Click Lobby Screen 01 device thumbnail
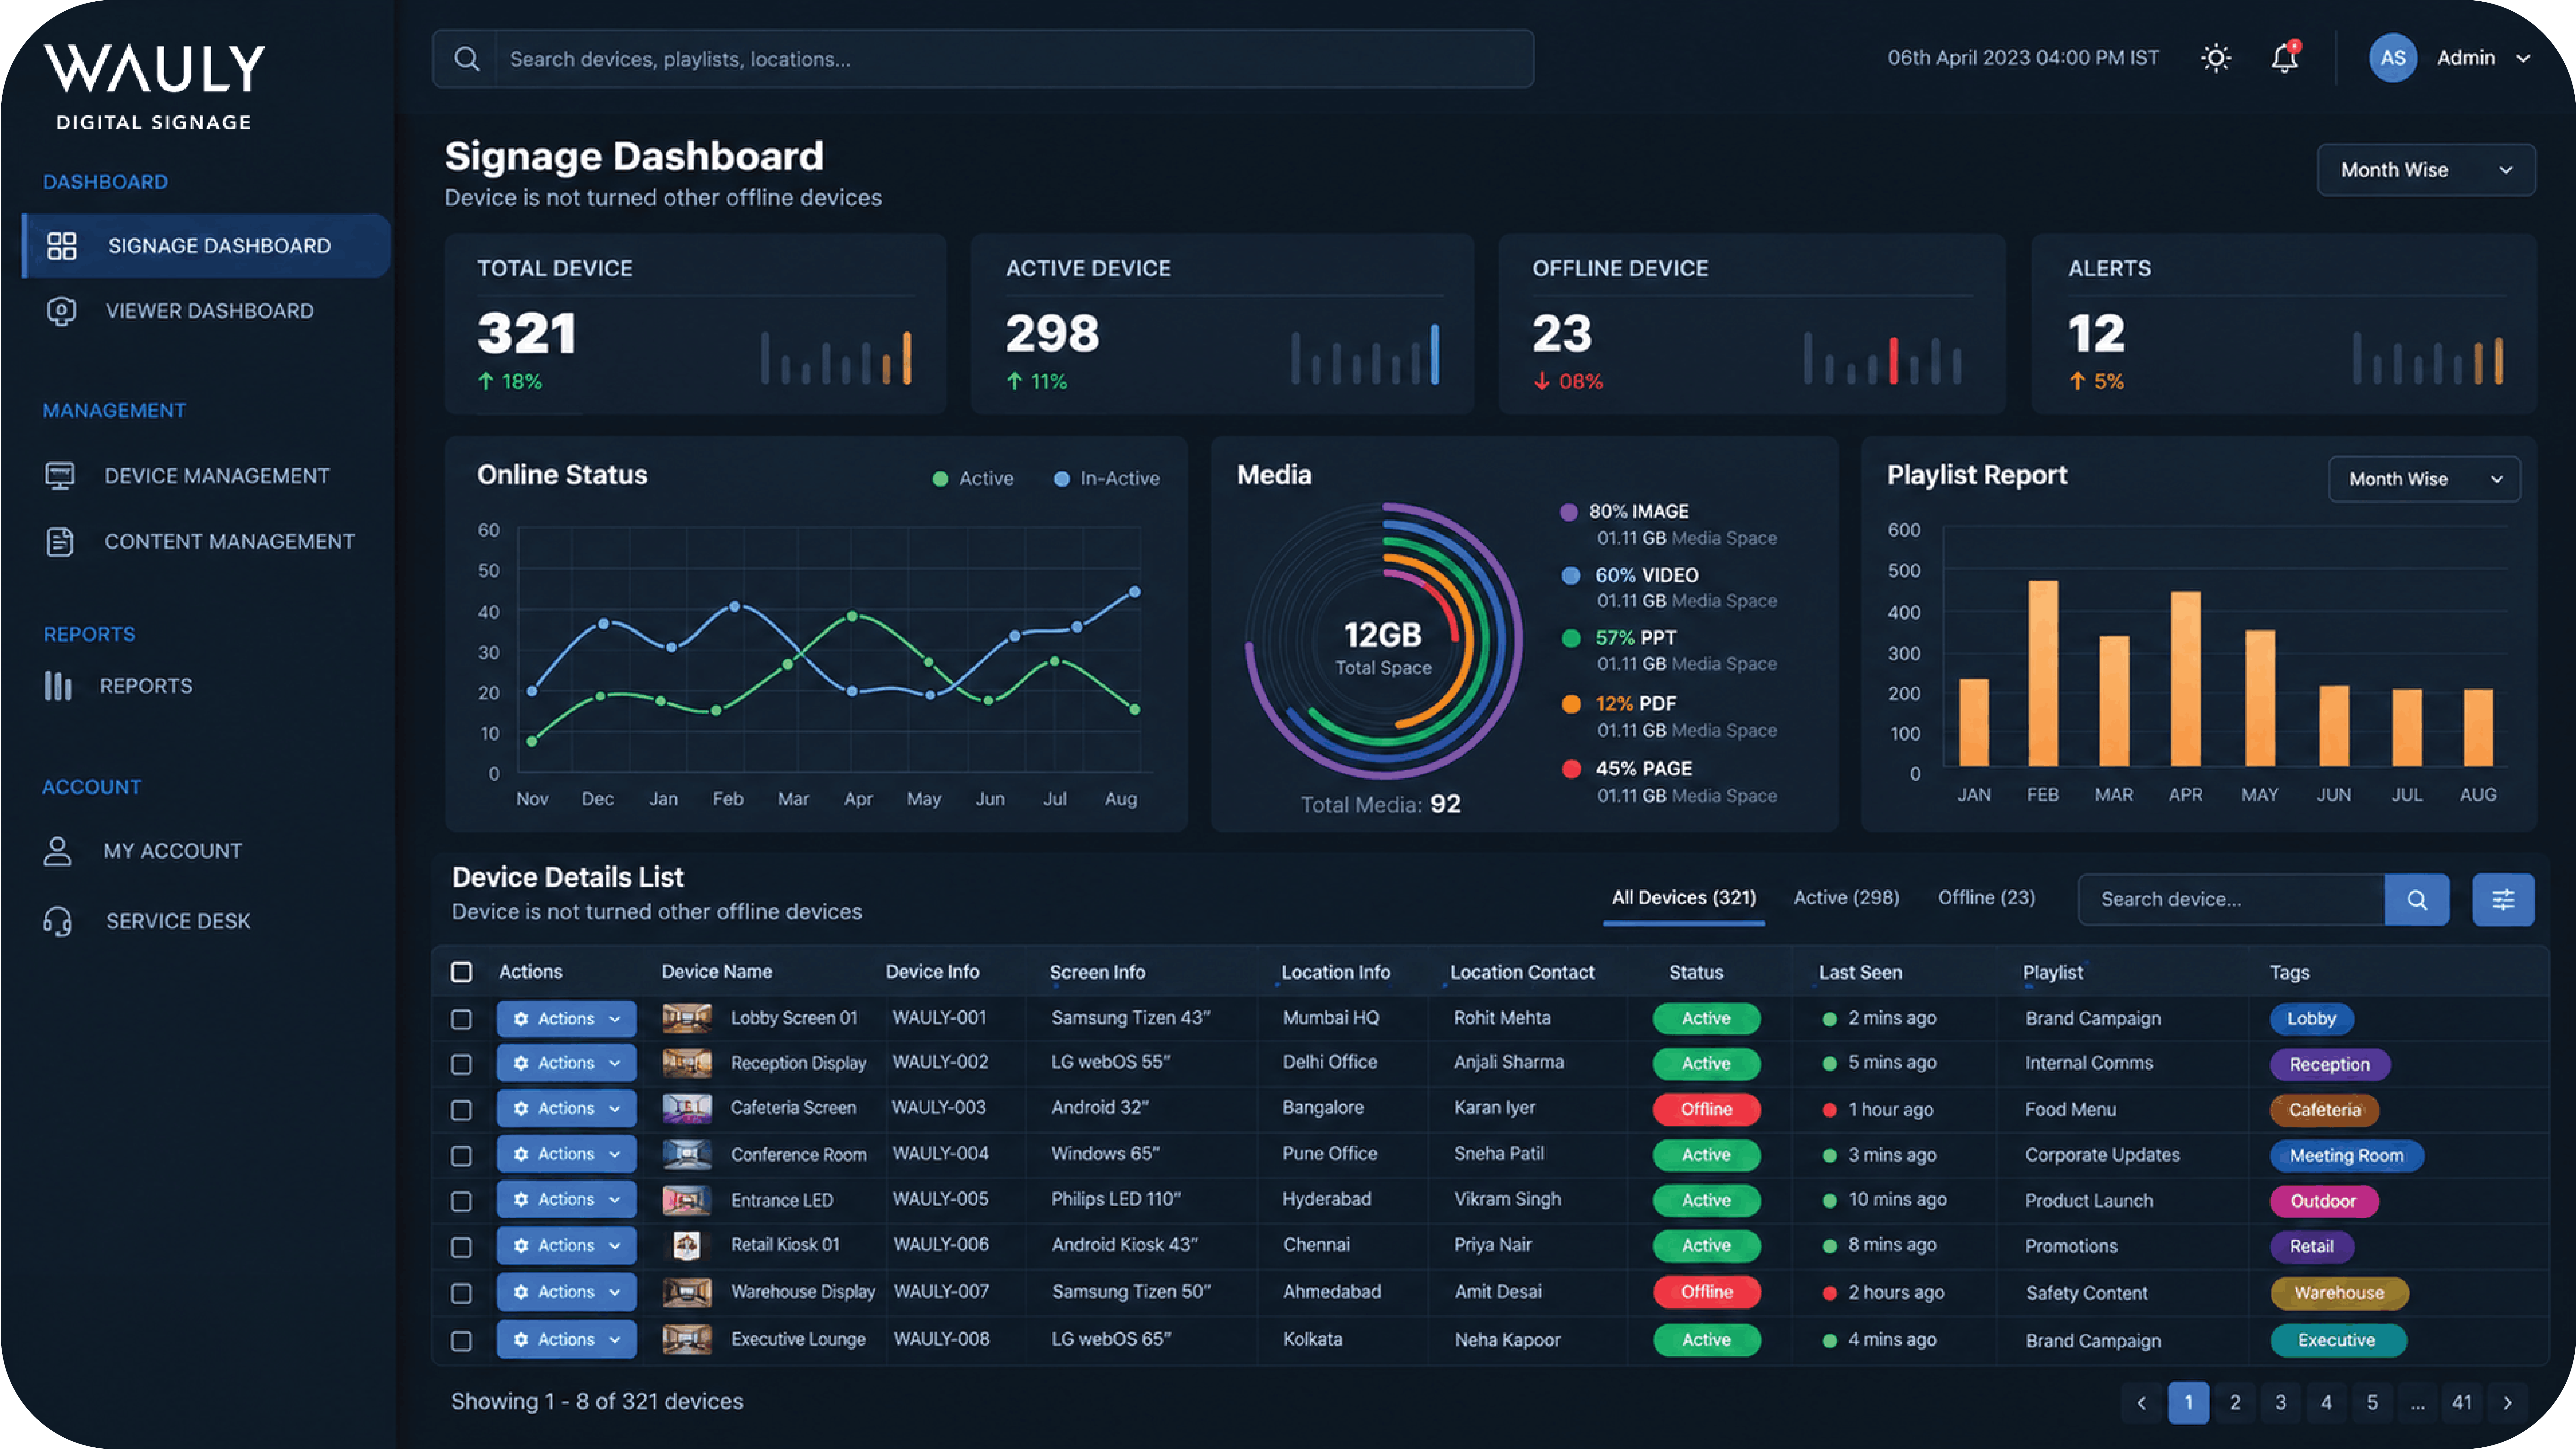This screenshot has height=1449, width=2576. tap(687, 1018)
